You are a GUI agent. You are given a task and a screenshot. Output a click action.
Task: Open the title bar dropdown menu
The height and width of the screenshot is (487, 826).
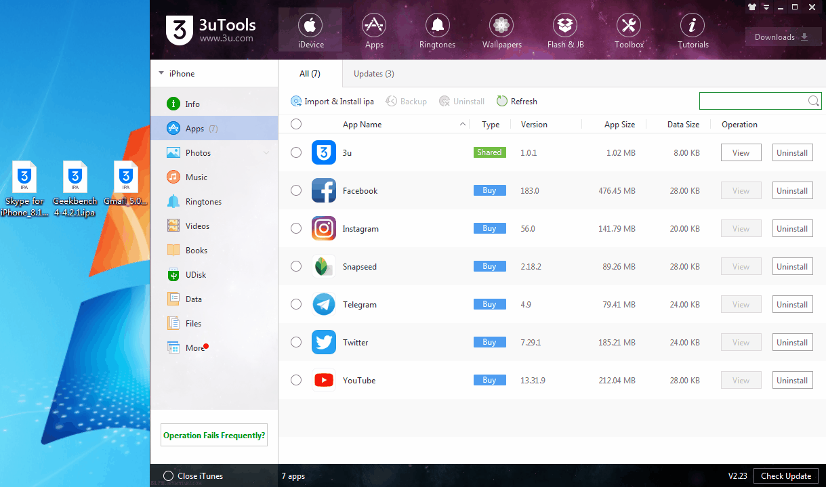click(766, 7)
